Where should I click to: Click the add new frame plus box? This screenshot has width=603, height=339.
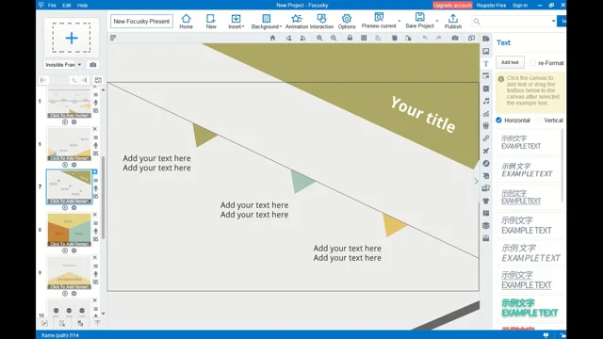click(x=72, y=38)
